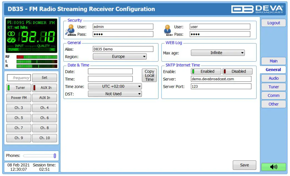
Task: Expand the WEB Log Max age dropdown
Action: pos(217,53)
